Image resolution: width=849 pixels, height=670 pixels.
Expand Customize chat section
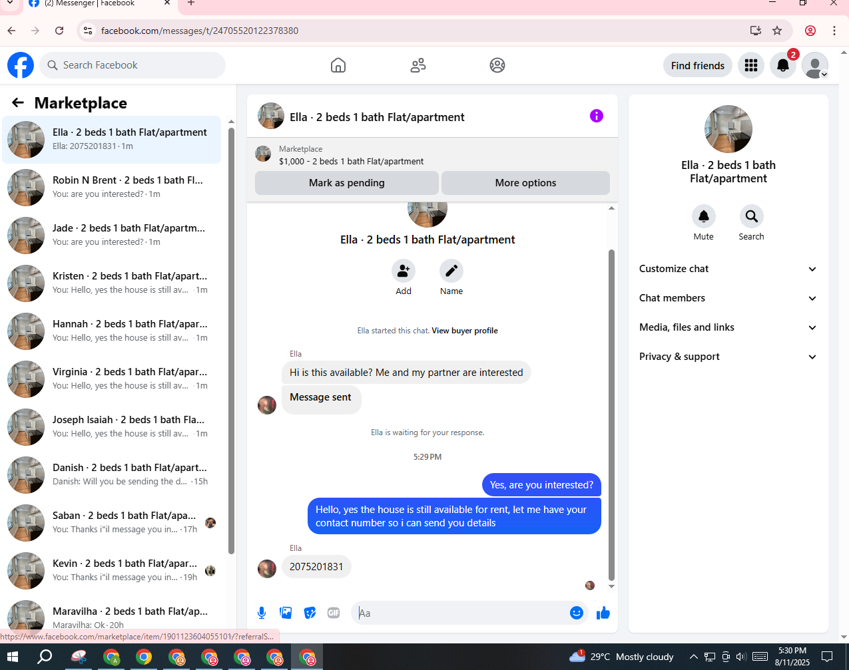click(x=728, y=269)
